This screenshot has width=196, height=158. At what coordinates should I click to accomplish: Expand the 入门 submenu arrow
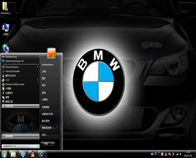[x=38, y=80]
